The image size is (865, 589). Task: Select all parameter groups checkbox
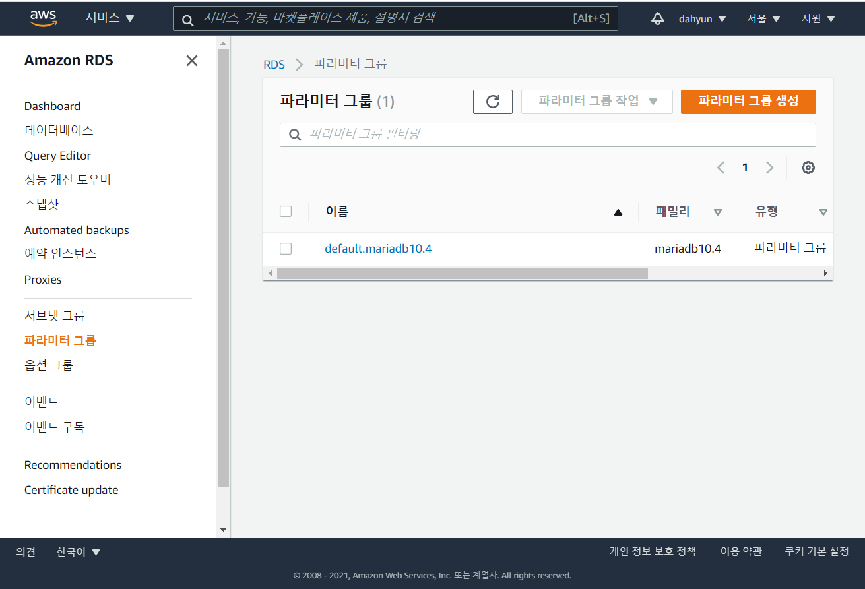(286, 212)
